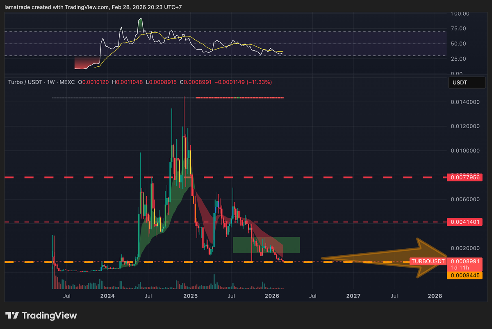492x329 pixels.
Task: Click the green rectangle support zone
Action: [x=266, y=245]
